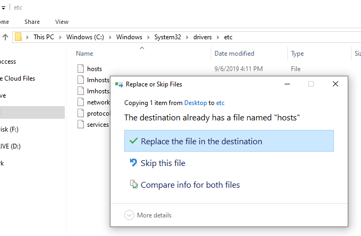This screenshot has width=361, height=236.
Task: Click the up arrow navigation button
Action: [x=5, y=37]
